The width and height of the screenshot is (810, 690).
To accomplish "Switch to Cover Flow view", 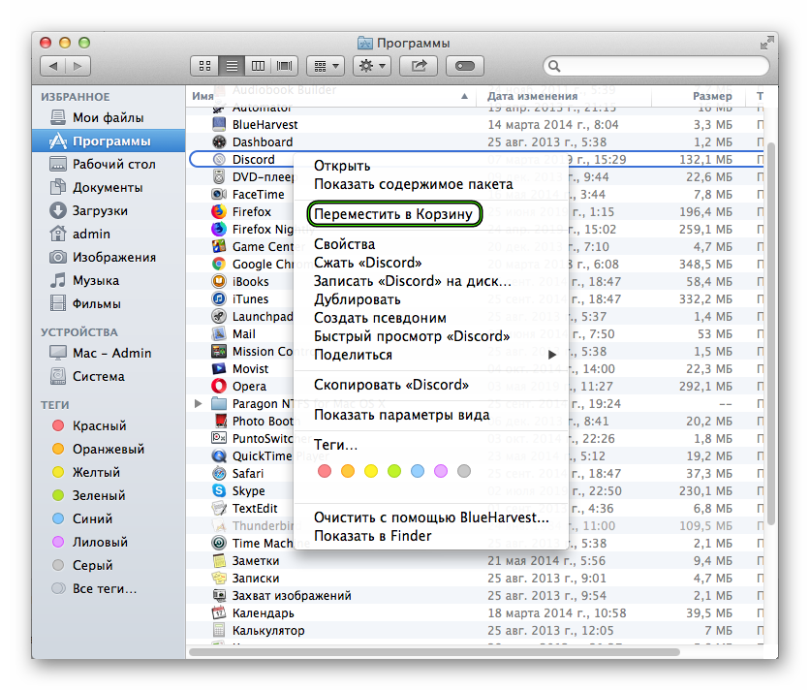I will (x=284, y=66).
